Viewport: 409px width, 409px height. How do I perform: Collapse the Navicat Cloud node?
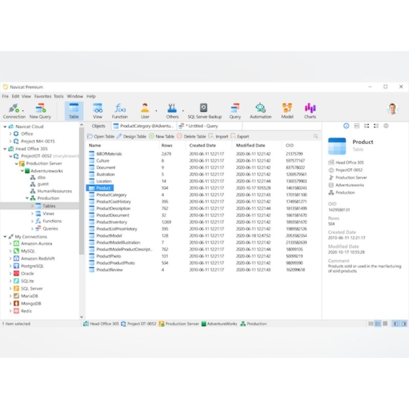5,127
